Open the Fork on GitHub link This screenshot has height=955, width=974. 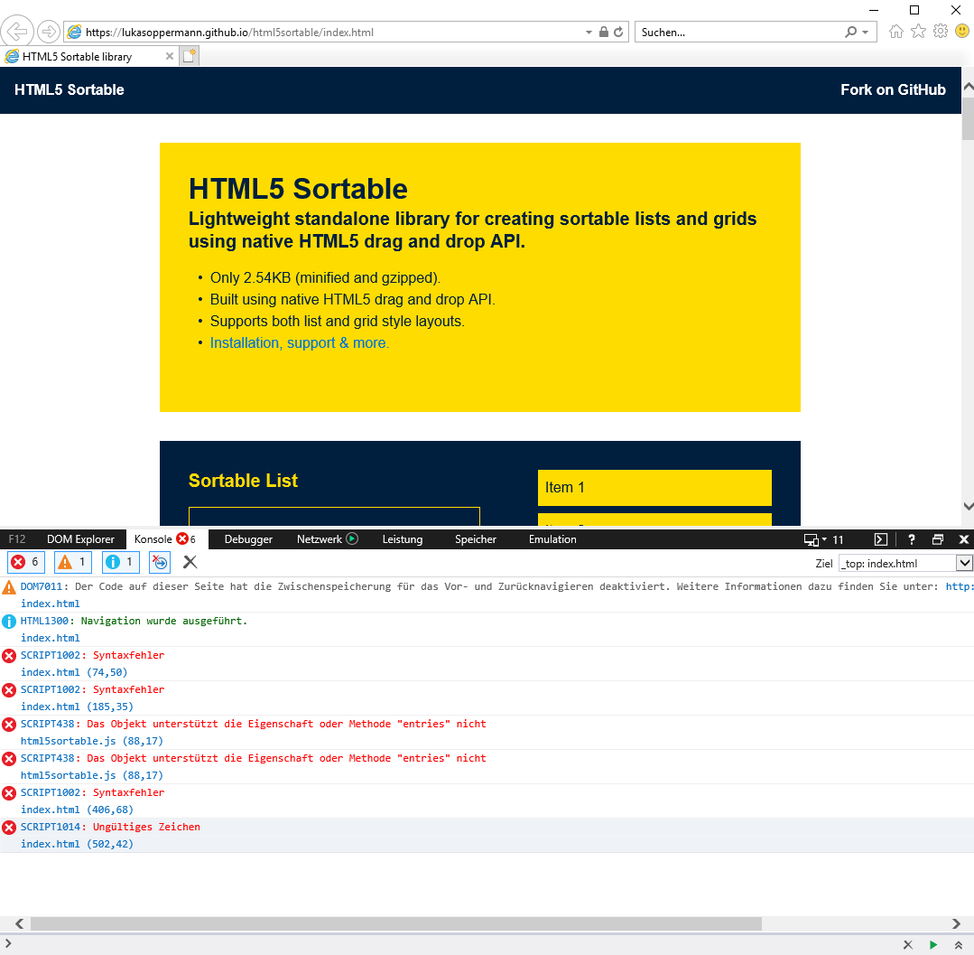pos(893,89)
